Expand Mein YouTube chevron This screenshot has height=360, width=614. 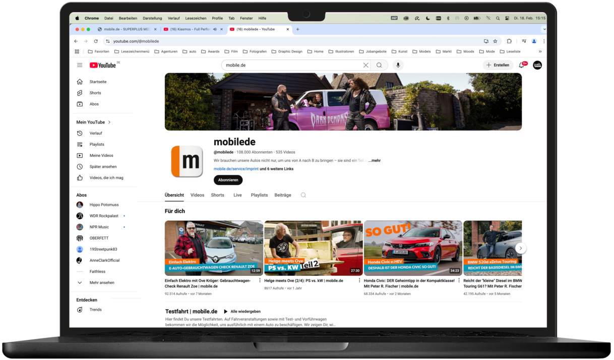click(x=109, y=122)
